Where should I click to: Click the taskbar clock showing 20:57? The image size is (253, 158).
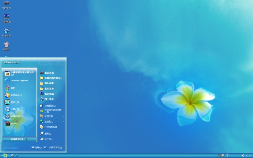248,155
